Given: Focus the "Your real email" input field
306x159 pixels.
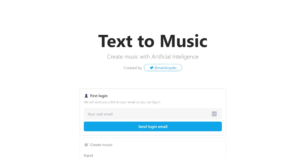Looking at the screenshot, I should pyautogui.click(x=148, y=114).
